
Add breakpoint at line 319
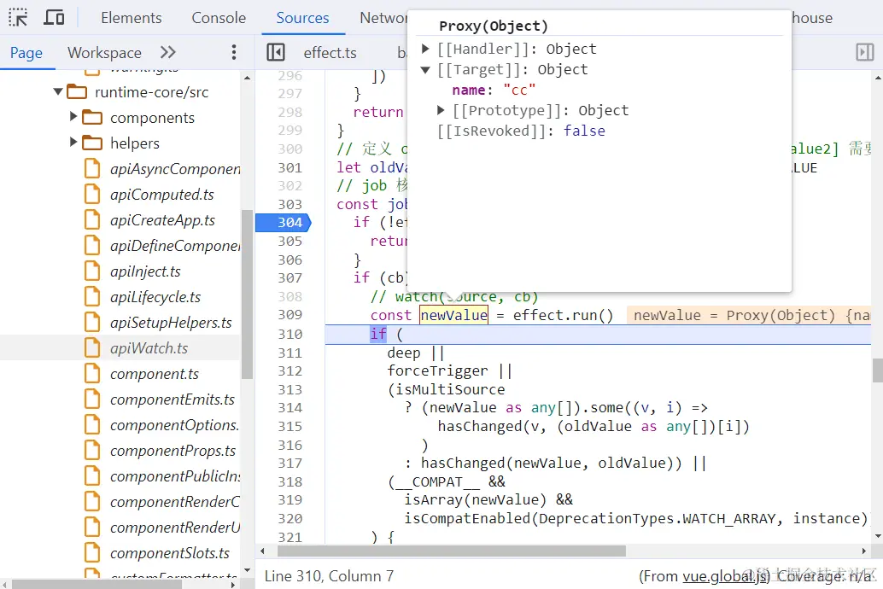pos(290,499)
